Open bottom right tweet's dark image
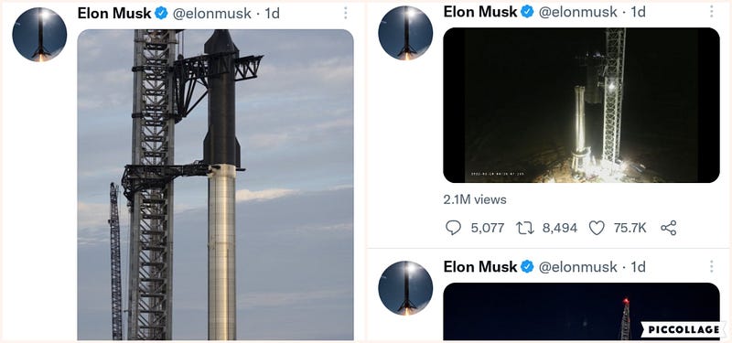The image size is (732, 343). click(x=581, y=311)
